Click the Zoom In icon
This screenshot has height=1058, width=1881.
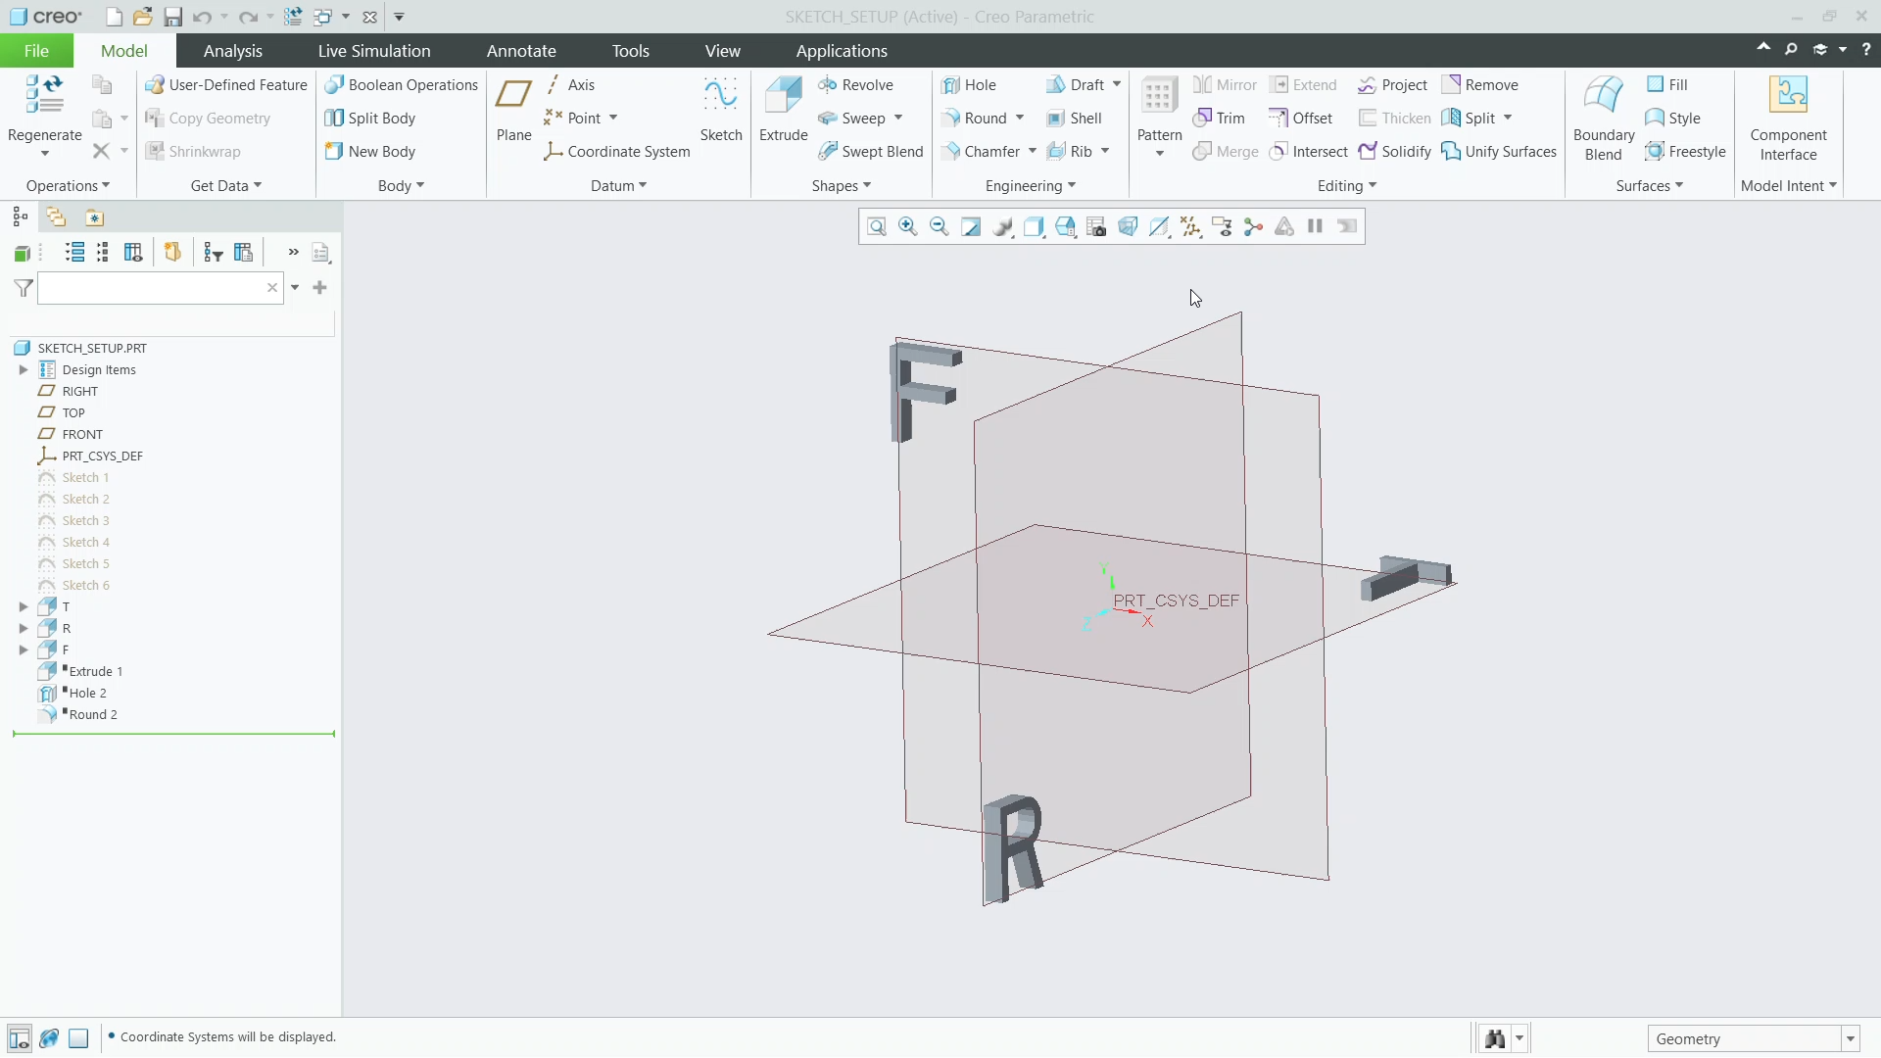908,227
